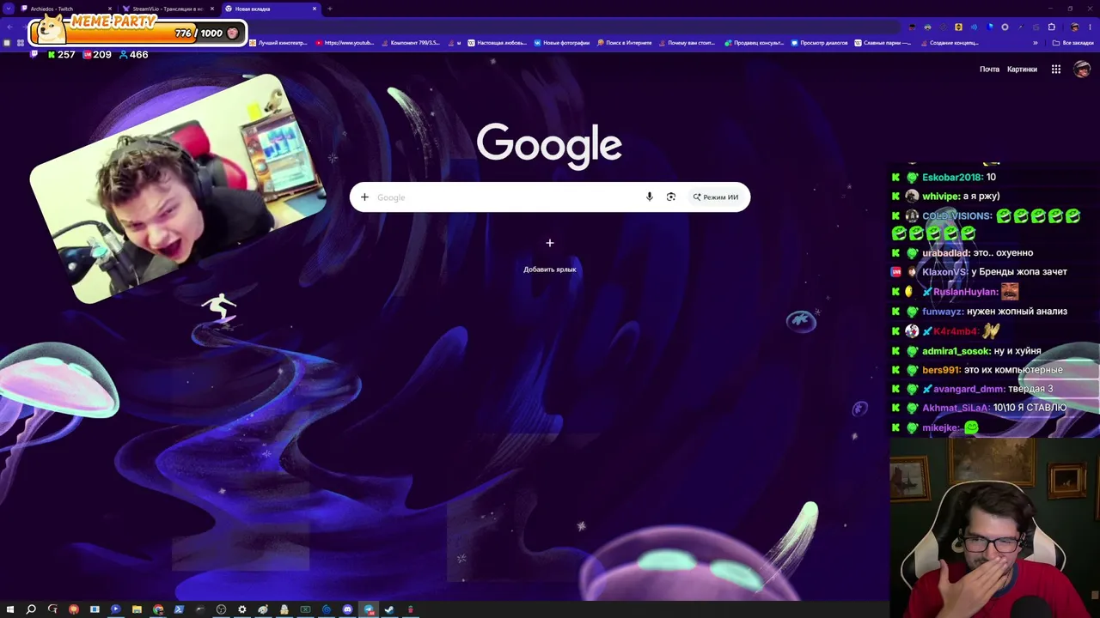Click the Meme Party 776 / 1000 progress bar
This screenshot has width=1100, height=618.
click(x=137, y=33)
